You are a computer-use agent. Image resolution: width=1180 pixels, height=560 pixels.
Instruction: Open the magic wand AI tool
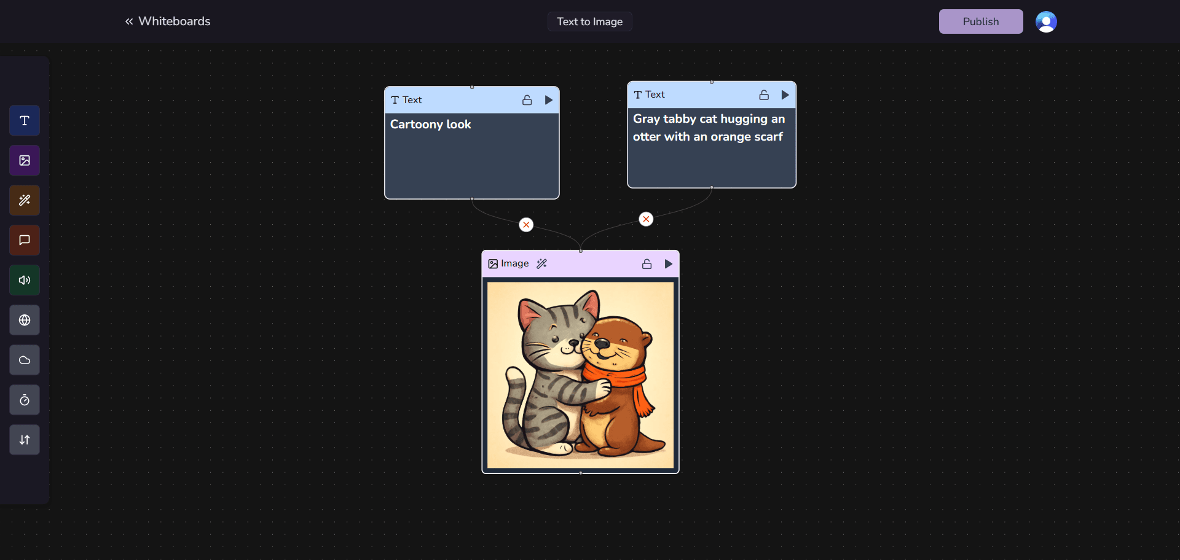24,200
